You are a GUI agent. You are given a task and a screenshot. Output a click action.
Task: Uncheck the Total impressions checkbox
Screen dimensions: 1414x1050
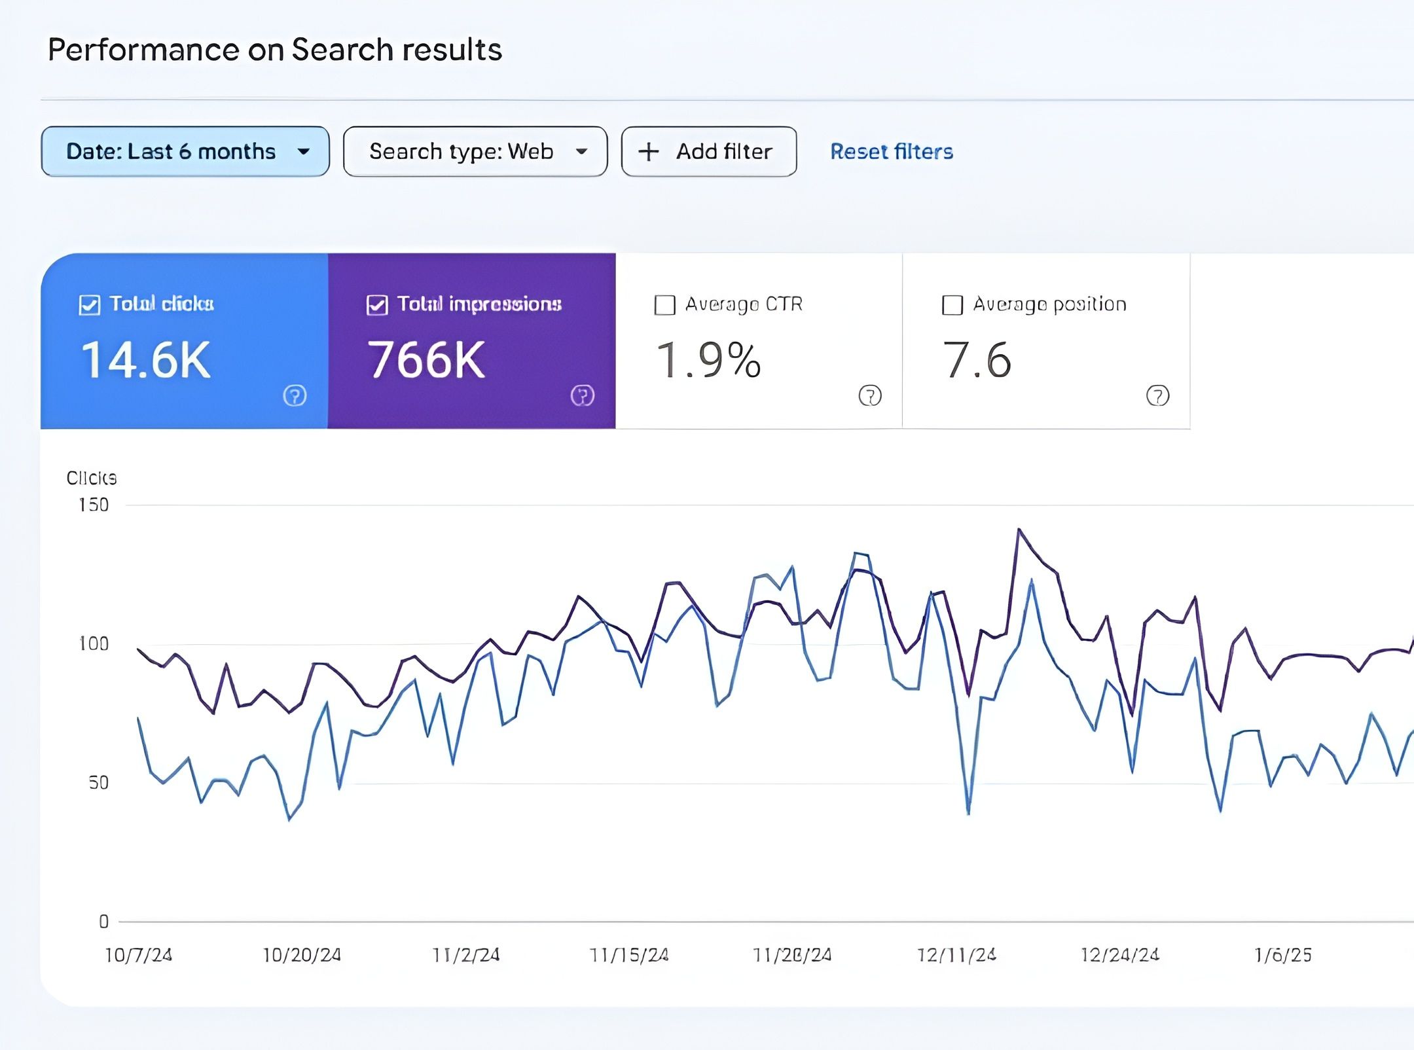click(377, 305)
